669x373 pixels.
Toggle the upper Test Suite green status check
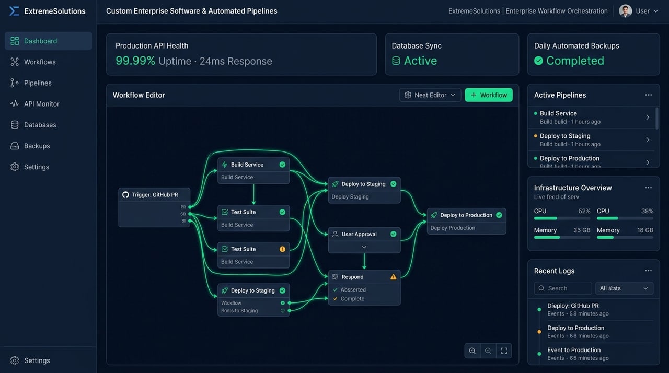point(282,212)
